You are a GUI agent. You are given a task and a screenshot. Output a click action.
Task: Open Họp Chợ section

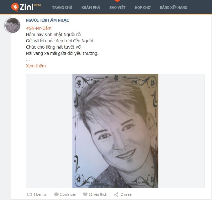point(143,8)
